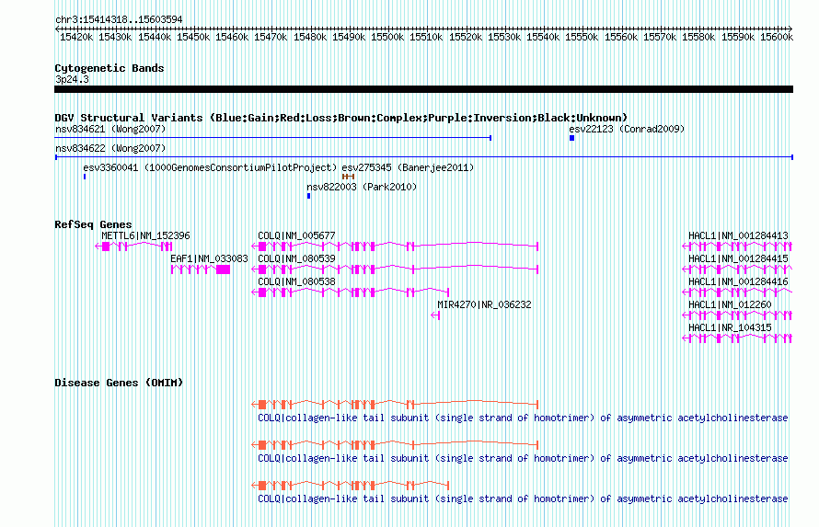Image resolution: width=819 pixels, height=527 pixels.
Task: Click the 15420k ruler position
Action: [76, 37]
